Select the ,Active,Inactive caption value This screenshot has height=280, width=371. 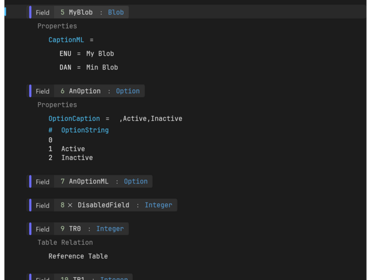pos(150,119)
